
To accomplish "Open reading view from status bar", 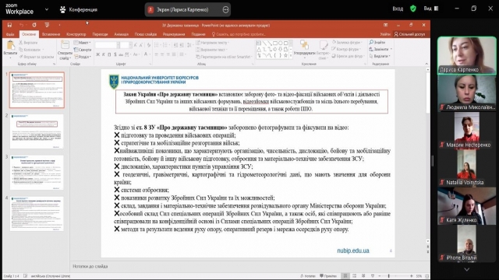I will [363, 276].
